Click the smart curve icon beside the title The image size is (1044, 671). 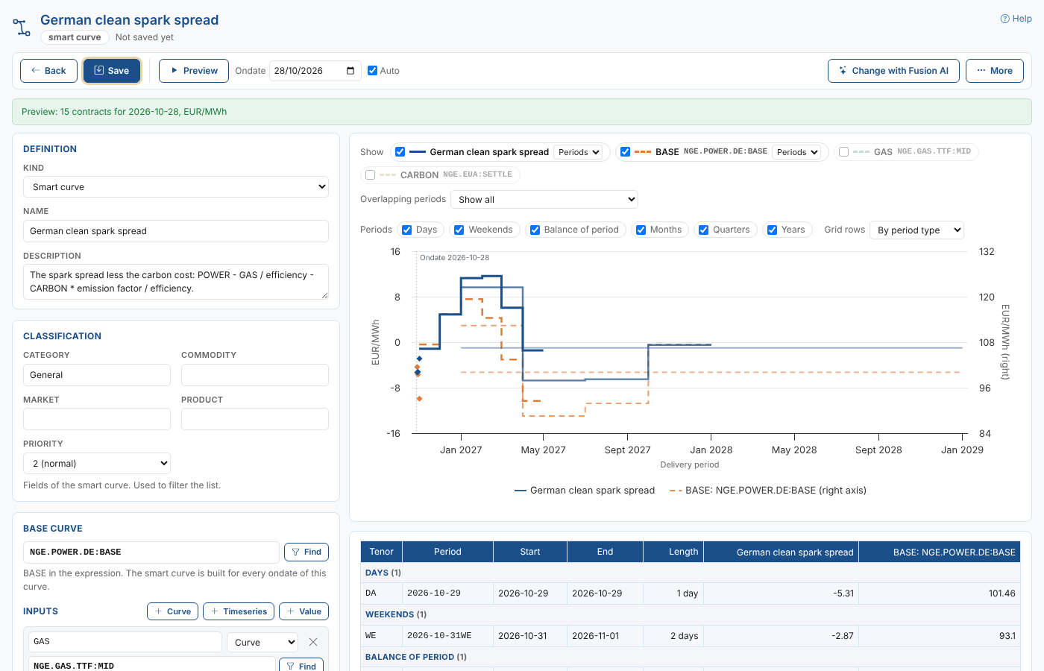coord(22,28)
